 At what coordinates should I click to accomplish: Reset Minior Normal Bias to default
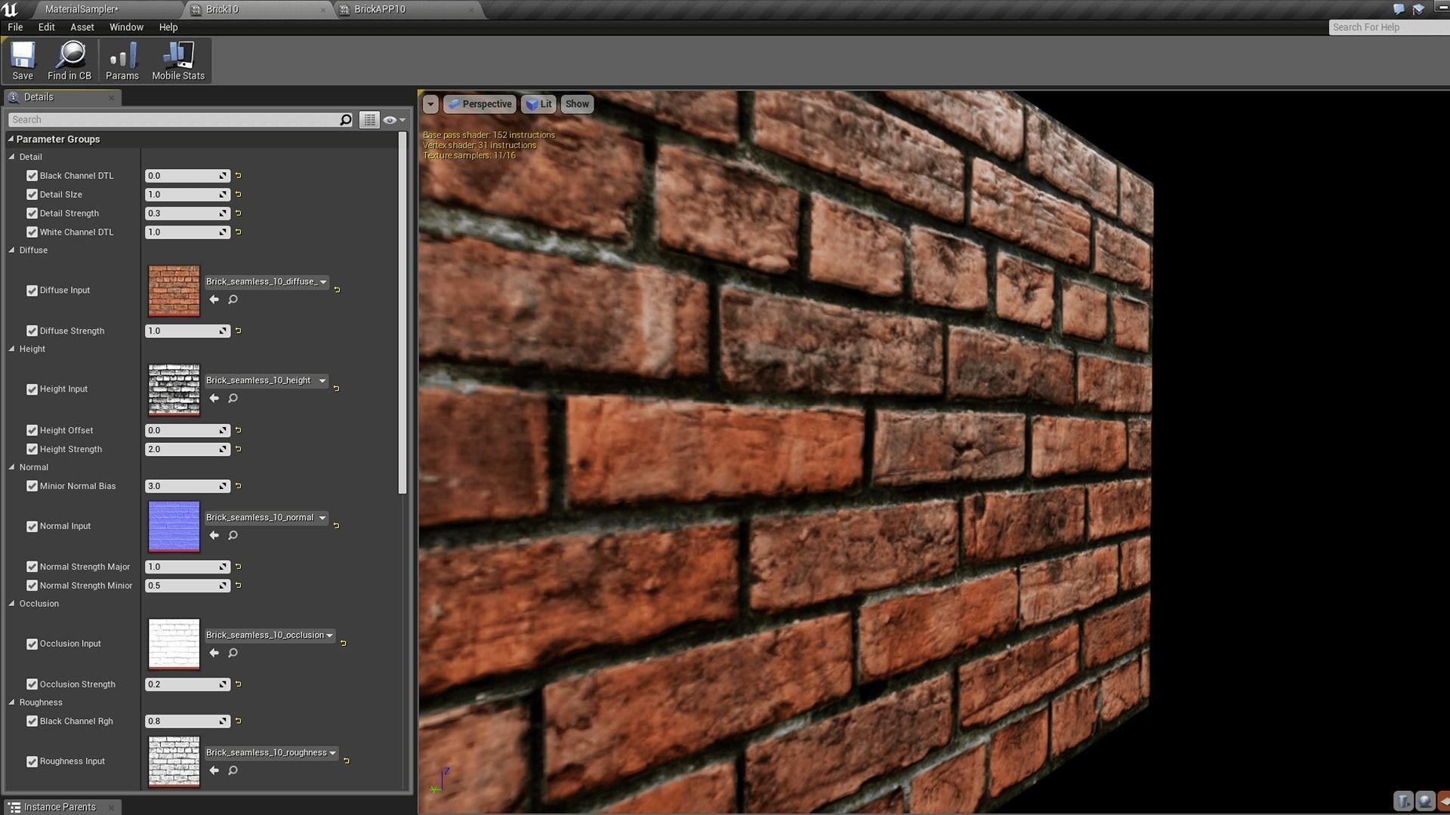pos(239,486)
